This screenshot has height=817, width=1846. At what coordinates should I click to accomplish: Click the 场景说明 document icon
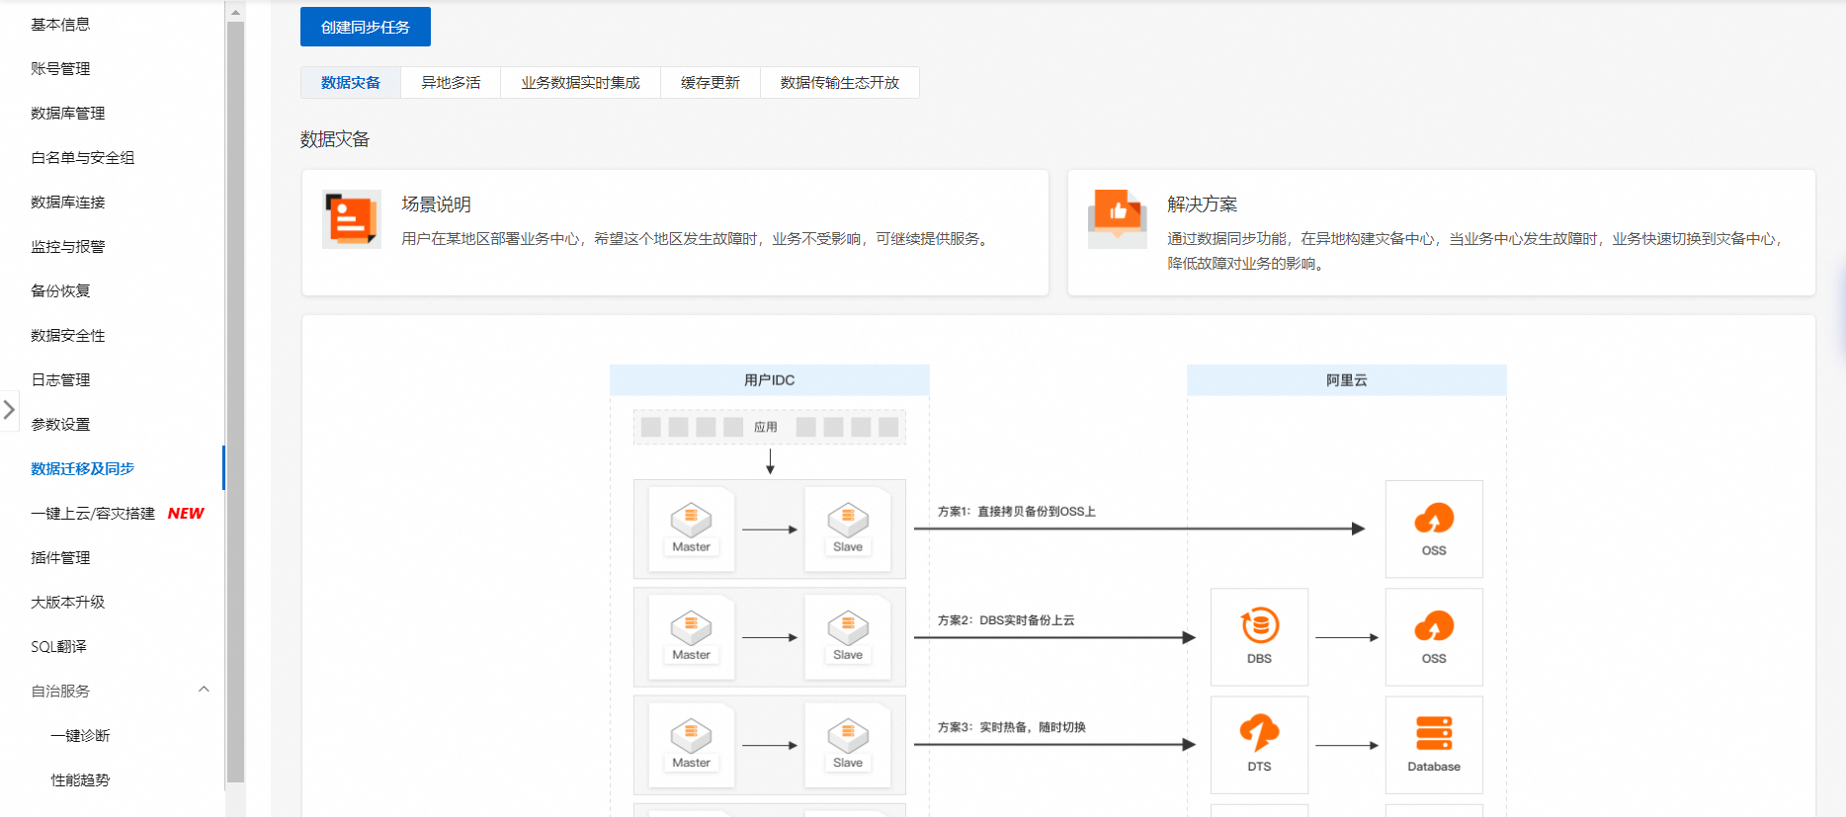(352, 219)
